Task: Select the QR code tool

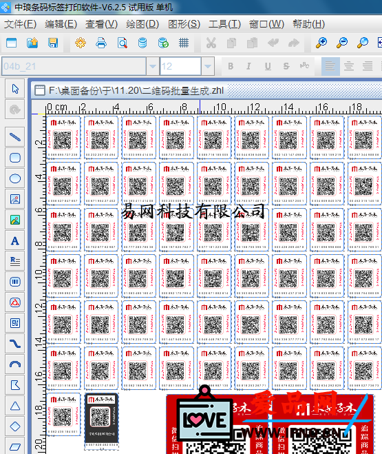Action: coord(15,323)
